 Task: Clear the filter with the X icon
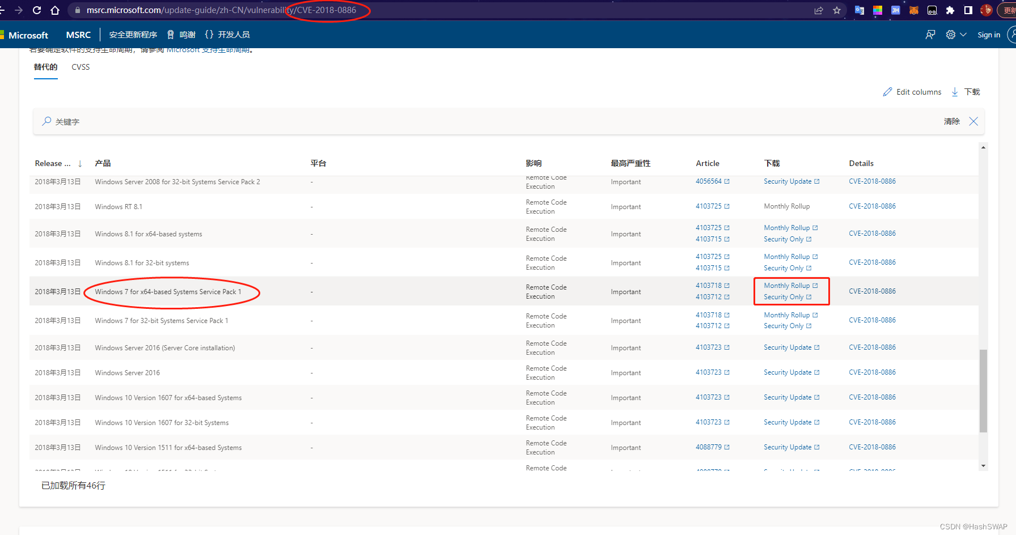(973, 121)
